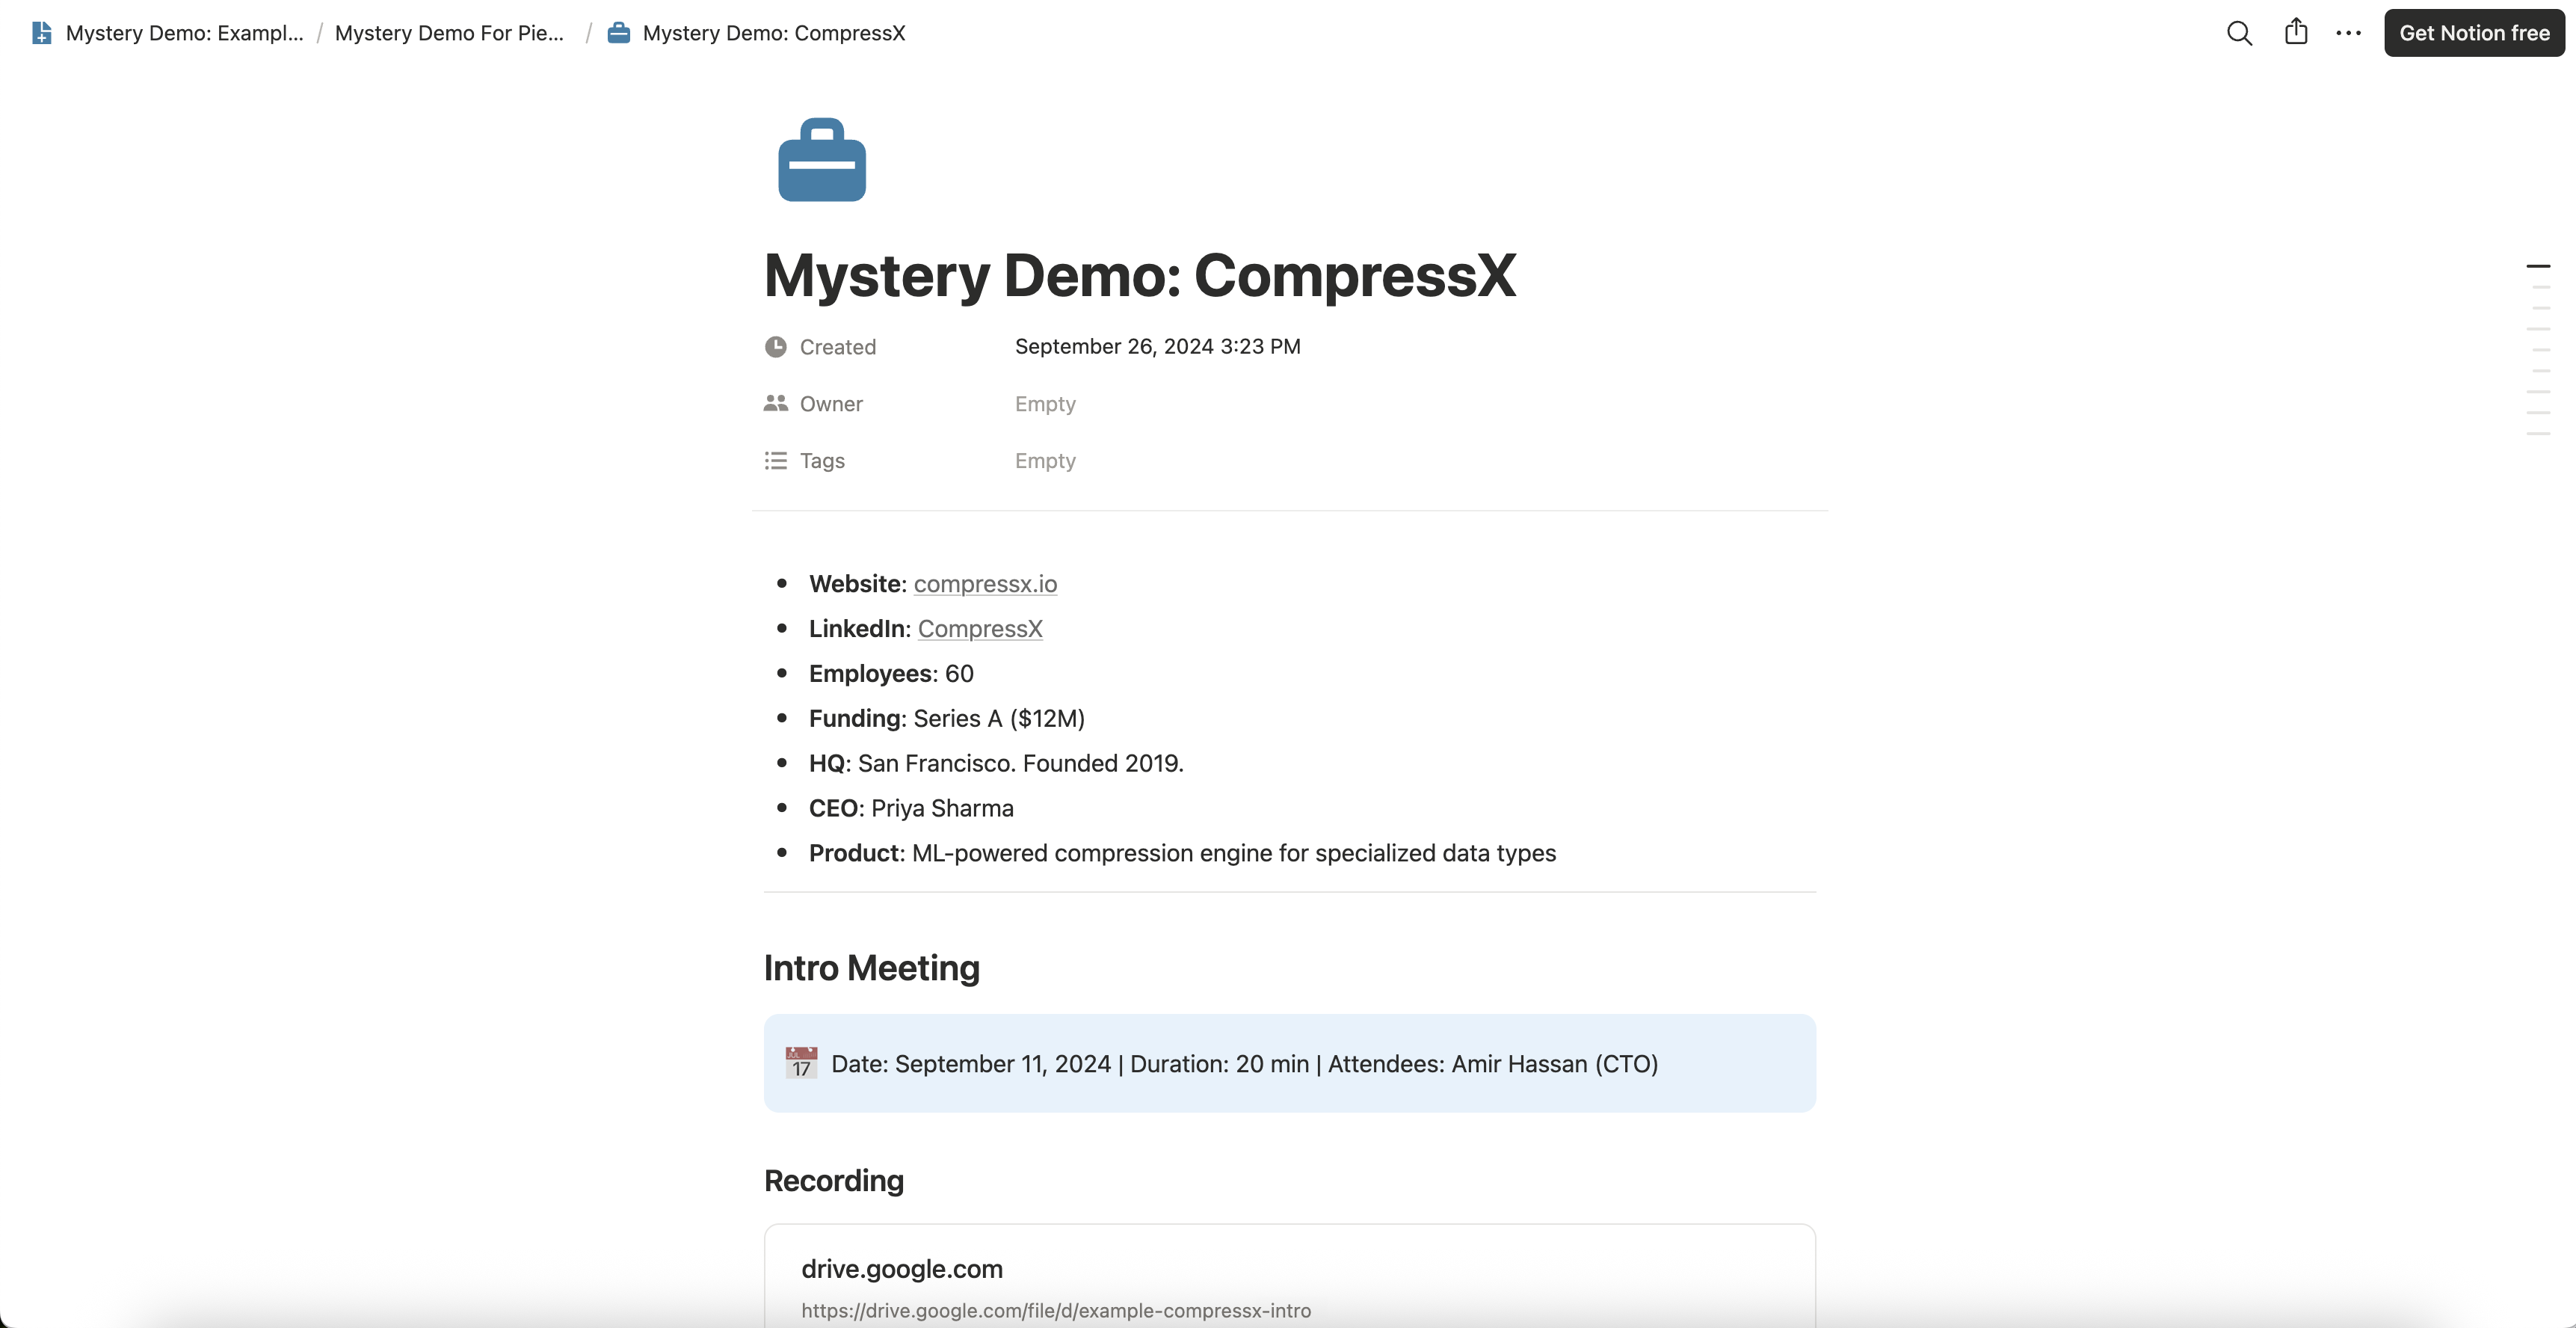The height and width of the screenshot is (1328, 2576).
Task: Click the Date: September 11, 2024 callout text
Action: click(x=1244, y=1064)
